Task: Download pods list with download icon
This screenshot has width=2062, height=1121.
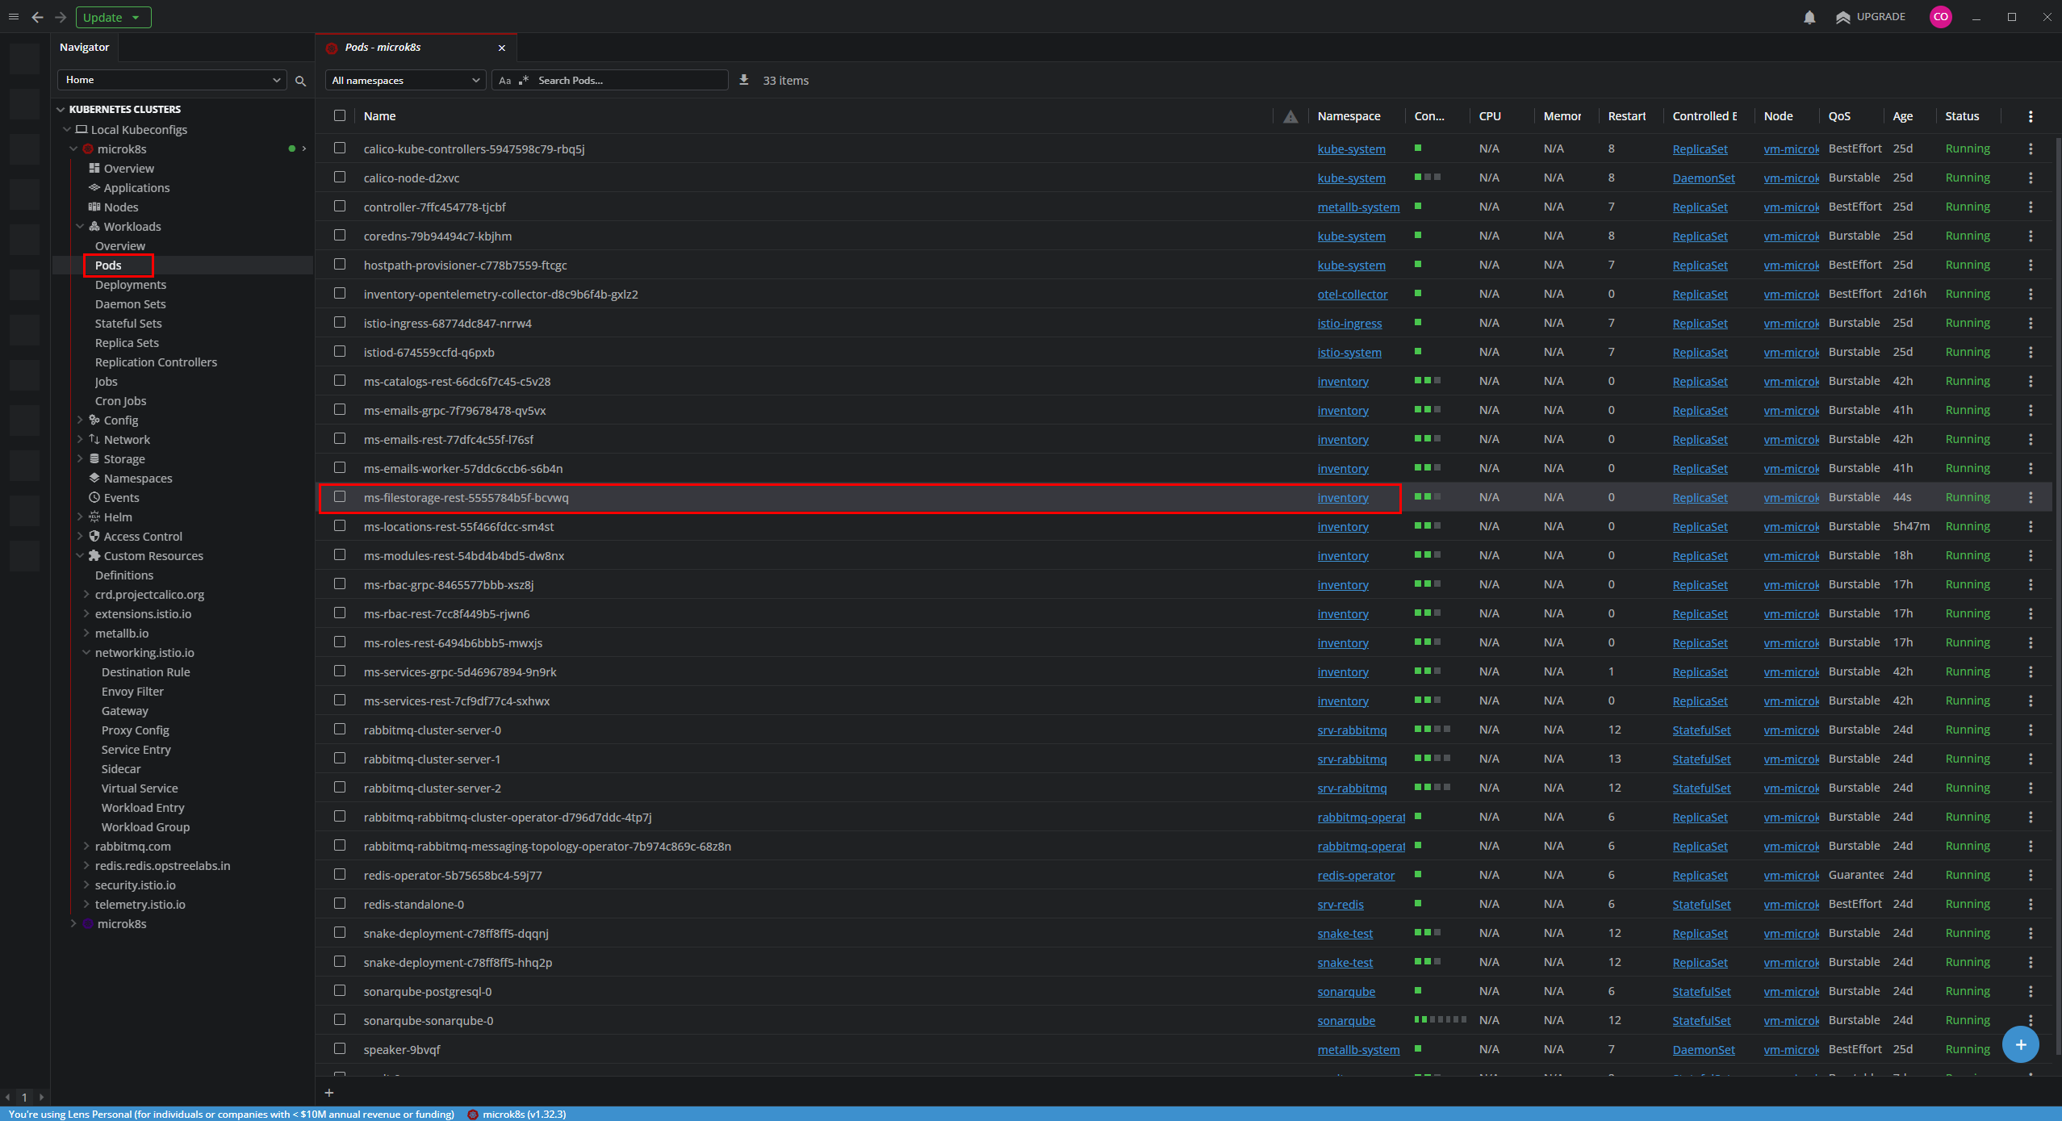Action: coord(744,80)
